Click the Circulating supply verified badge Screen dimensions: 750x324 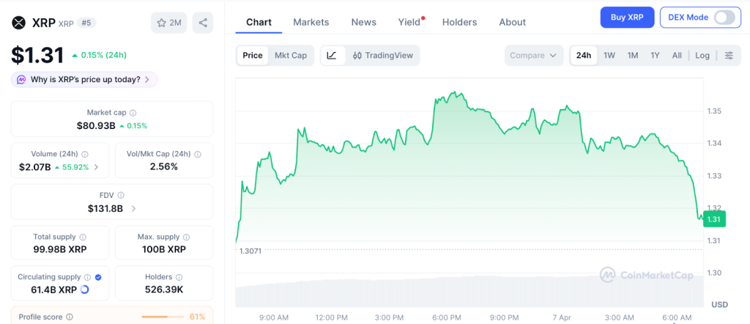click(x=98, y=277)
